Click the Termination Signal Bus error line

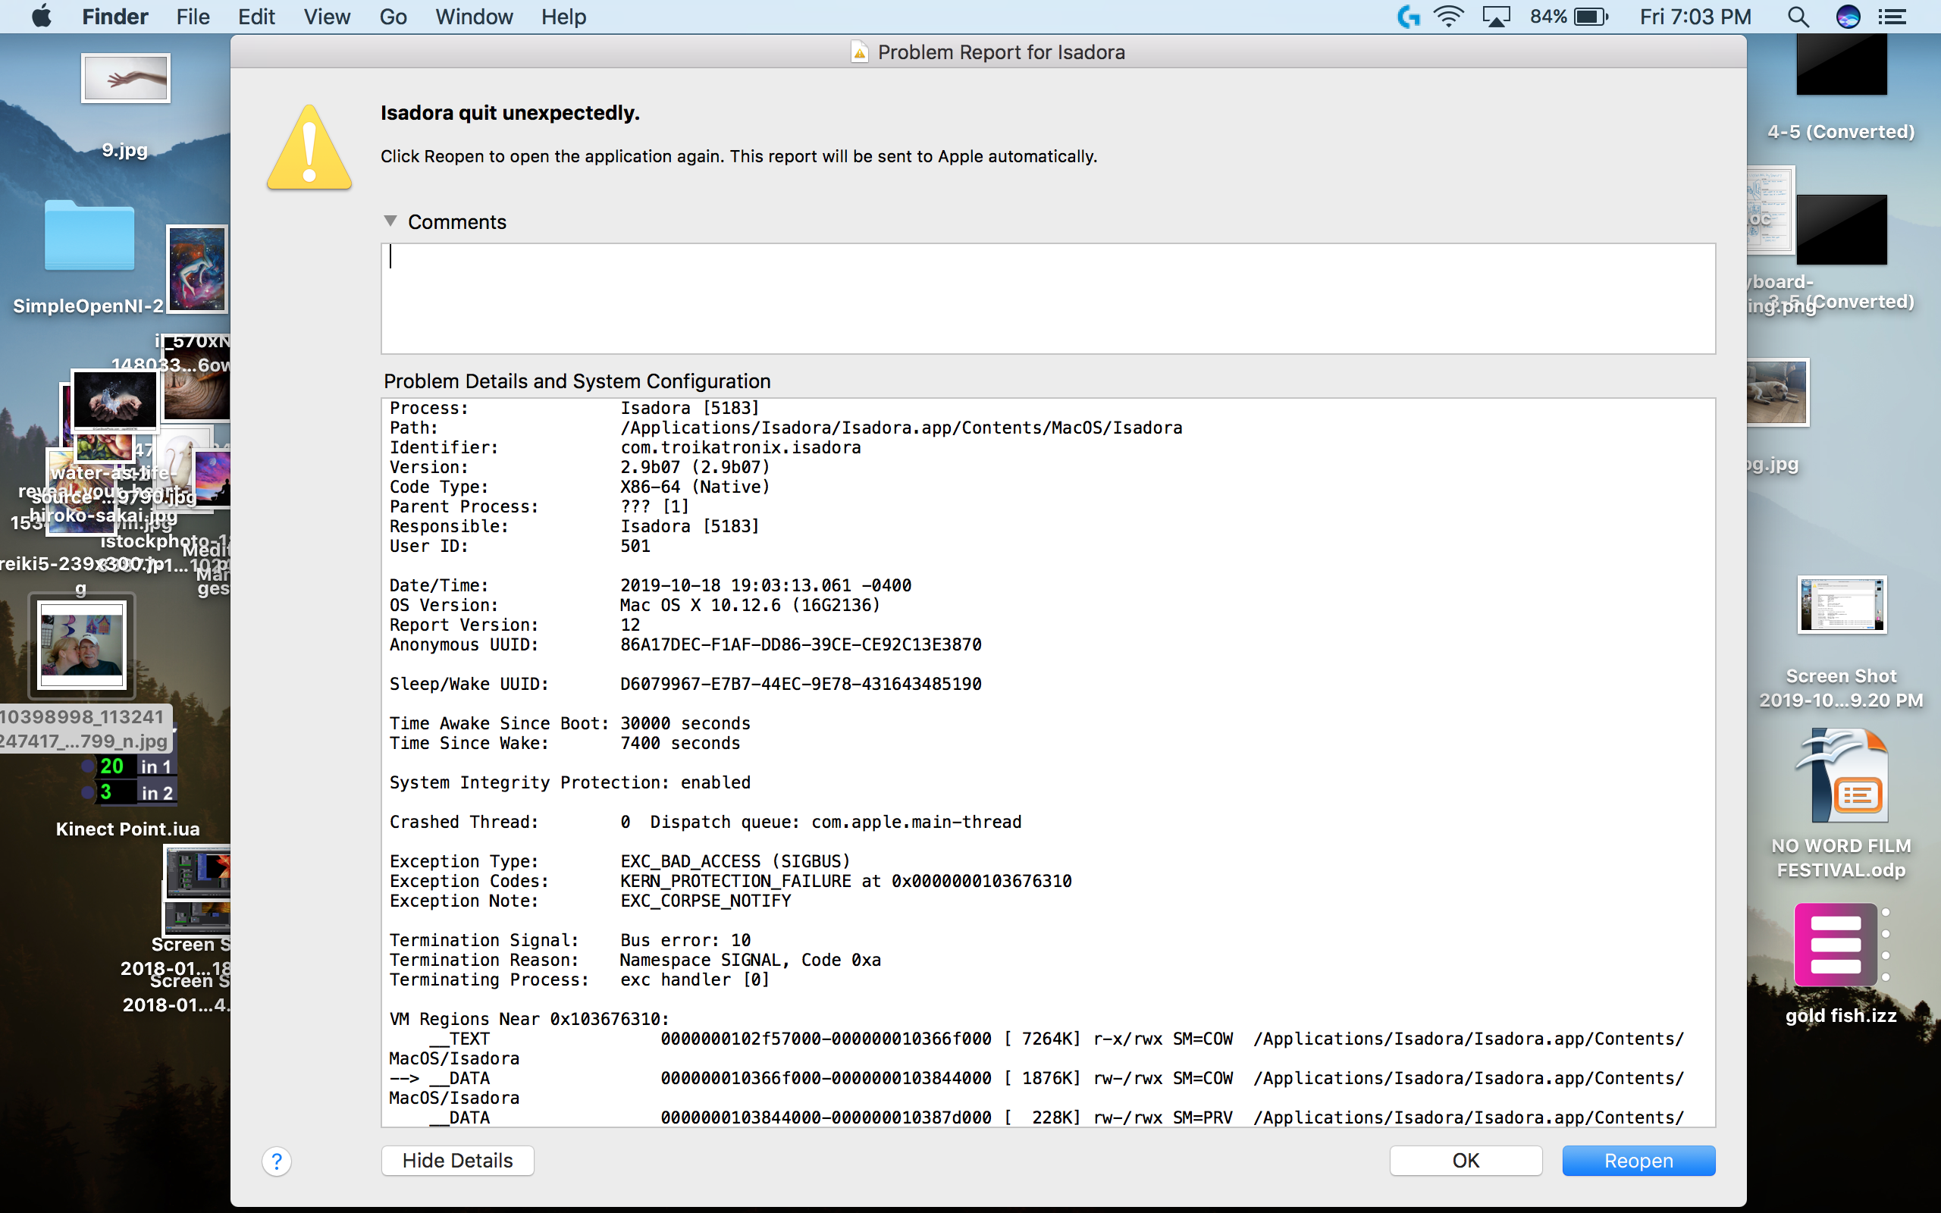coord(569,939)
